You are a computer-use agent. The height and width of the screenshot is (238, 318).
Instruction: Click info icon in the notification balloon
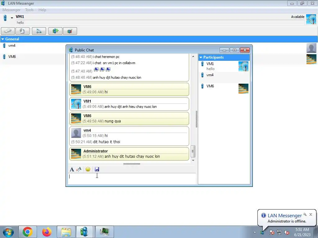[x=263, y=215]
